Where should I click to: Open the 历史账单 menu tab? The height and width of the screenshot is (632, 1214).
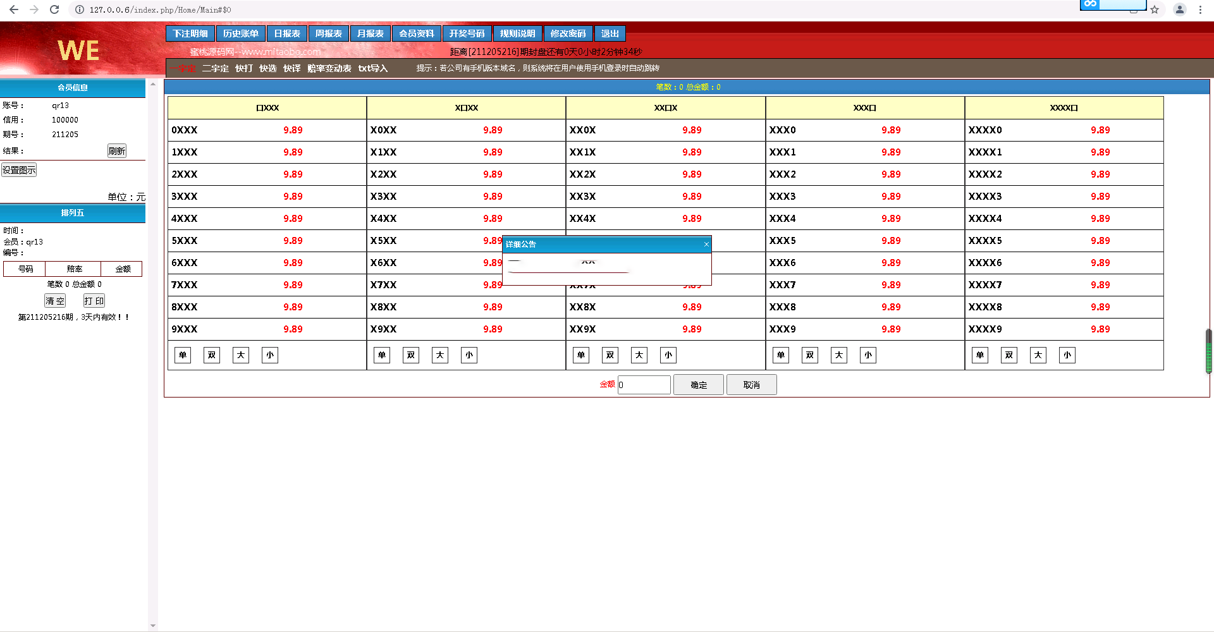(x=240, y=33)
